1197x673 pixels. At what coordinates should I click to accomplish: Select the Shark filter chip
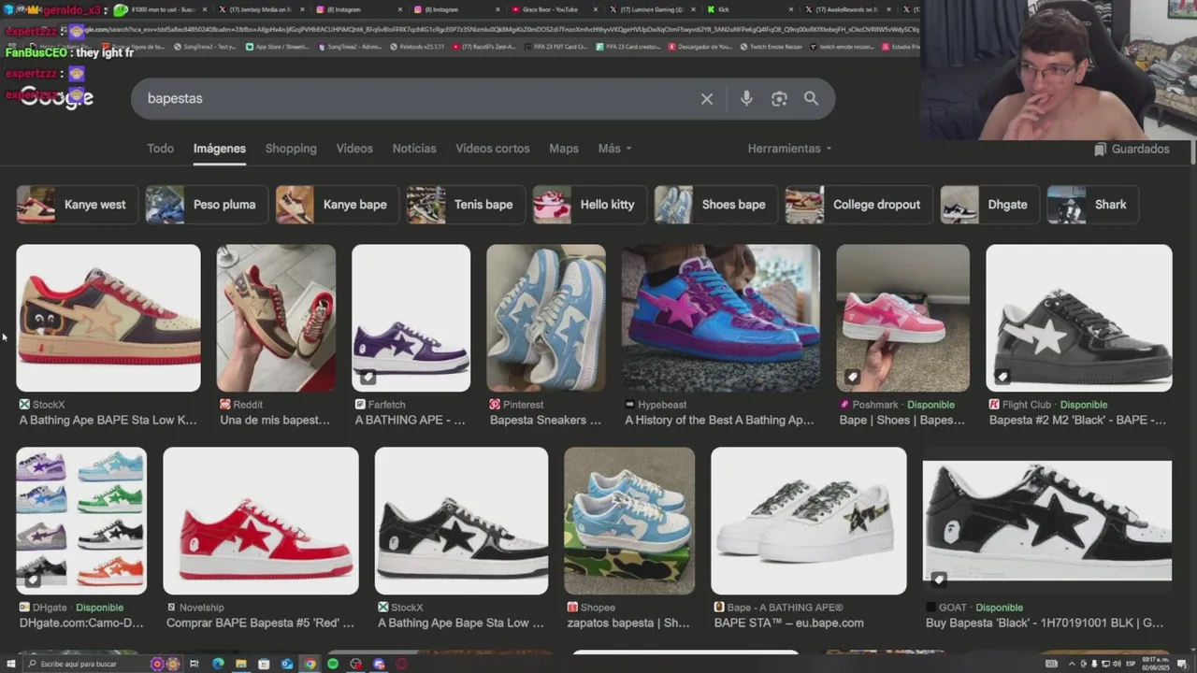[1093, 205]
